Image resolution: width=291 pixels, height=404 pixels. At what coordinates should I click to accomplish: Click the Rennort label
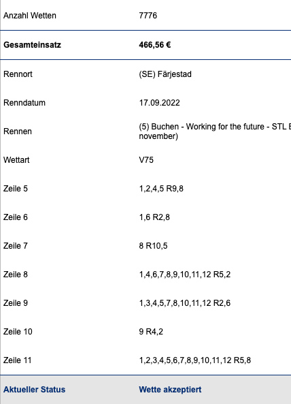tap(18, 74)
